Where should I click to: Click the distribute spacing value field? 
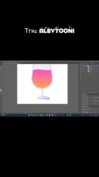(x=87, y=105)
